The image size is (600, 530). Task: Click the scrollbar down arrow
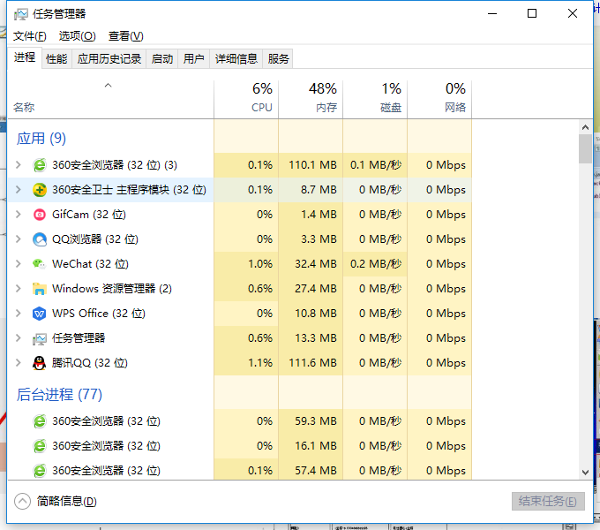coord(585,473)
